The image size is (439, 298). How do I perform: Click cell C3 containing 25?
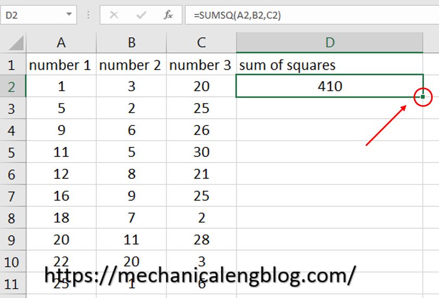click(x=201, y=108)
